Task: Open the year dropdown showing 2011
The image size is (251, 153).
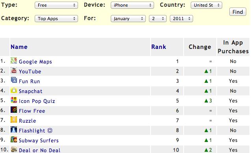Action: [181, 19]
